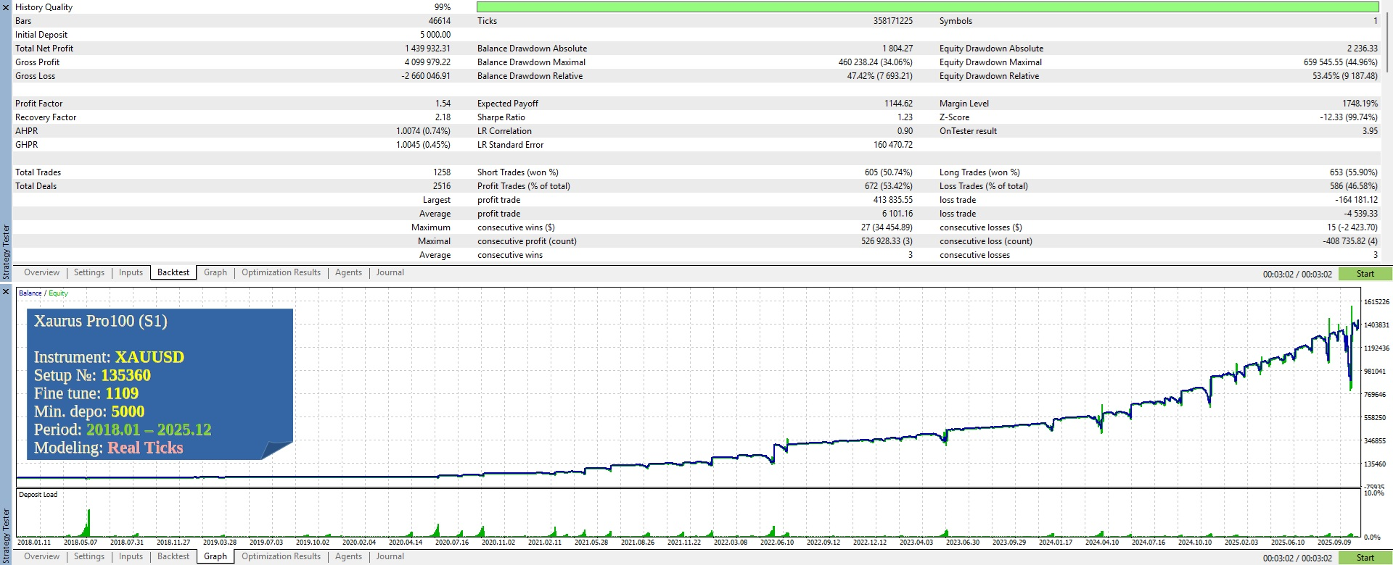Click the Balance legend label on the chart
The image size is (1393, 565).
point(30,293)
